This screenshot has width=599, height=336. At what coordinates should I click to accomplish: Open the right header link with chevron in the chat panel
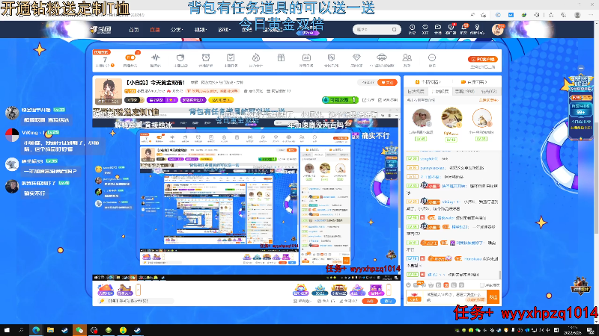click(474, 81)
